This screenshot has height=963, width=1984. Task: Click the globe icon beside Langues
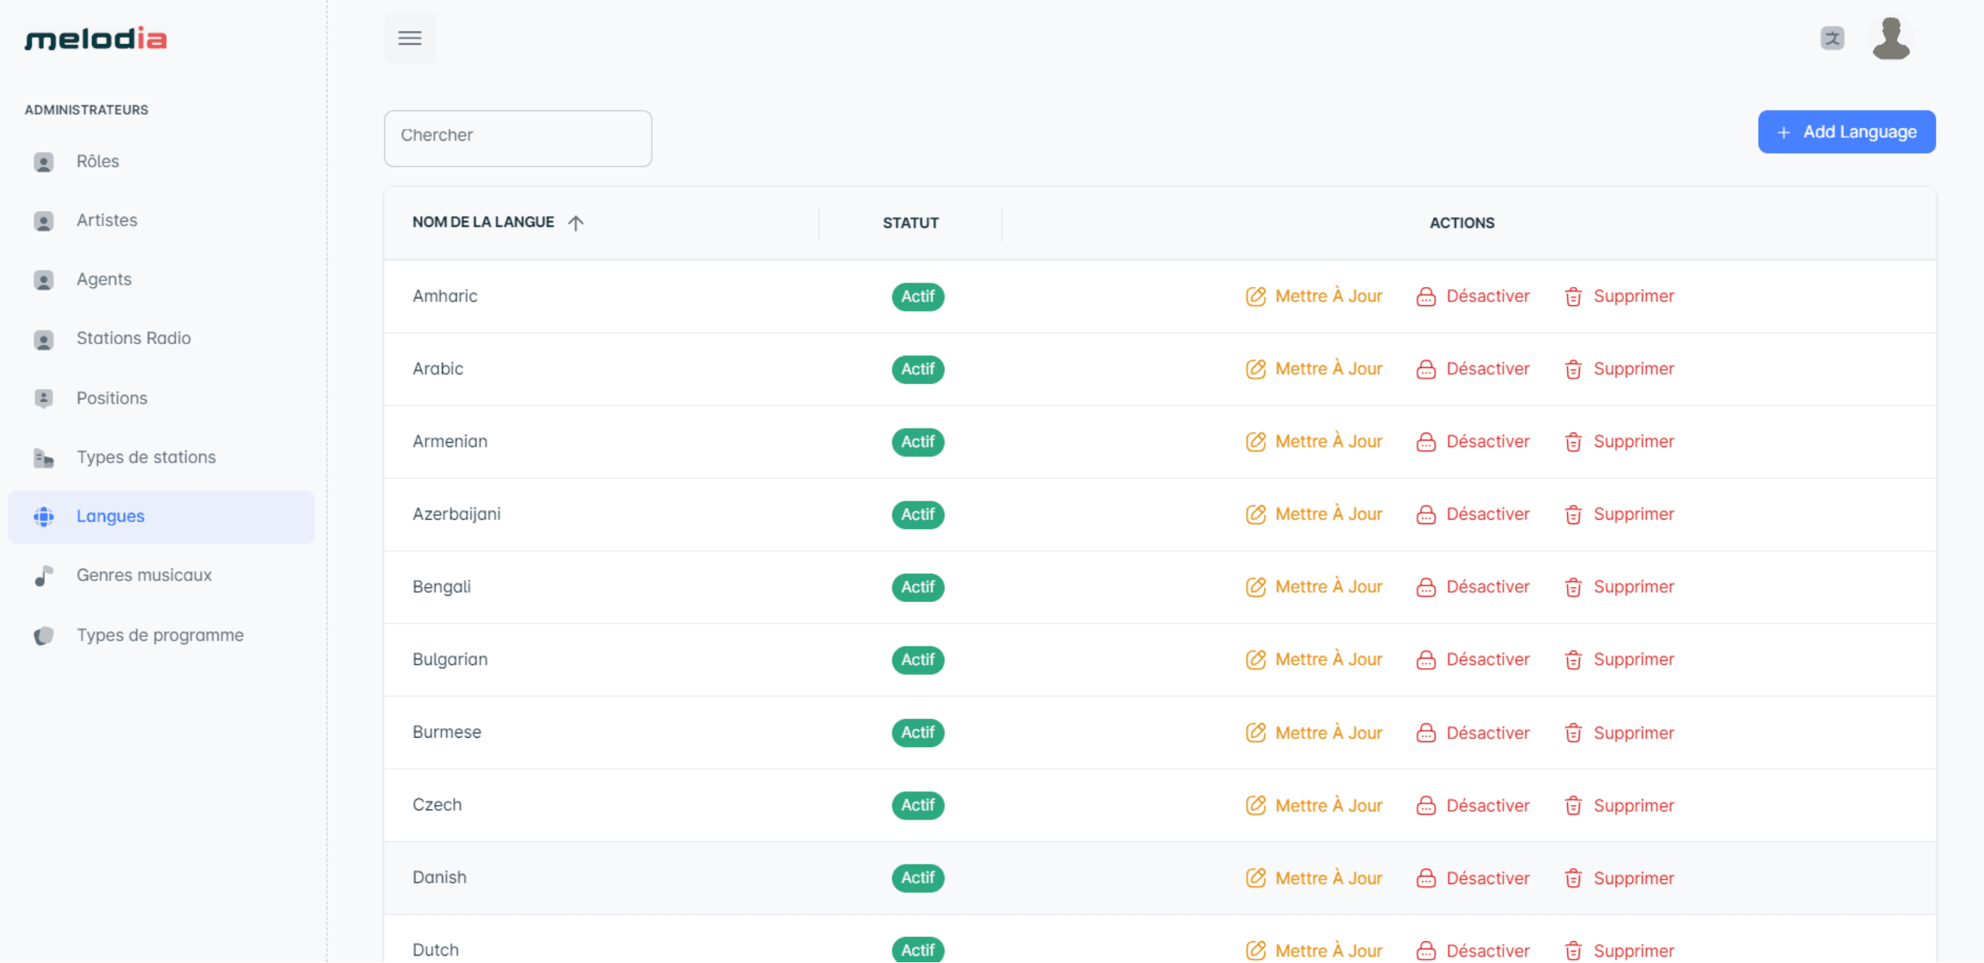click(x=44, y=517)
